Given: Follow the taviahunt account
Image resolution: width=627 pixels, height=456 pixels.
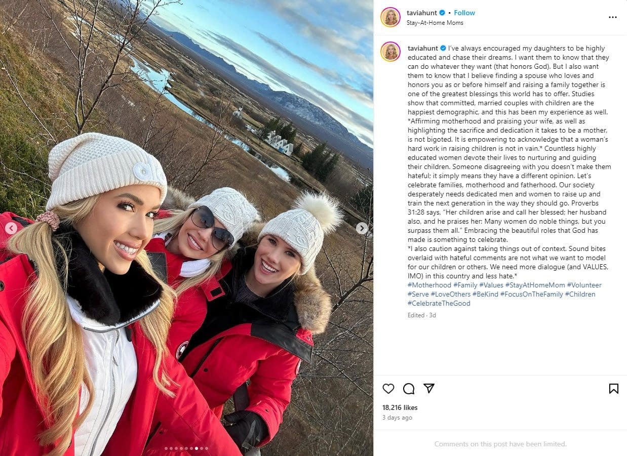Looking at the screenshot, I should point(464,13).
